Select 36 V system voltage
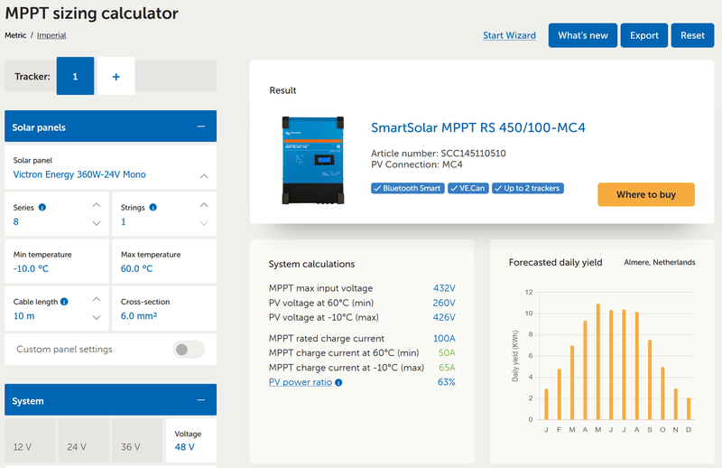Image resolution: width=722 pixels, height=468 pixels. click(x=138, y=440)
